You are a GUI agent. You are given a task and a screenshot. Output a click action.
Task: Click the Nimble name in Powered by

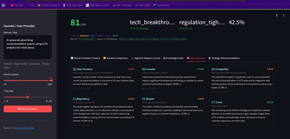115,36
